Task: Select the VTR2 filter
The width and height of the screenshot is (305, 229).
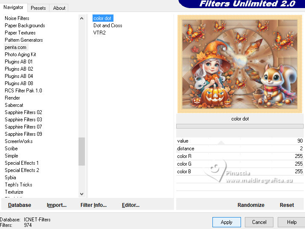Action: click(x=99, y=33)
